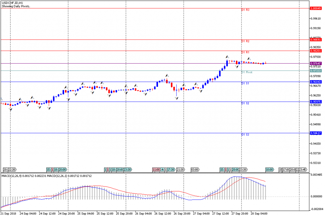Click the purple 0.97647 current price tag
This screenshot has height=217, width=325.
(x=315, y=63)
